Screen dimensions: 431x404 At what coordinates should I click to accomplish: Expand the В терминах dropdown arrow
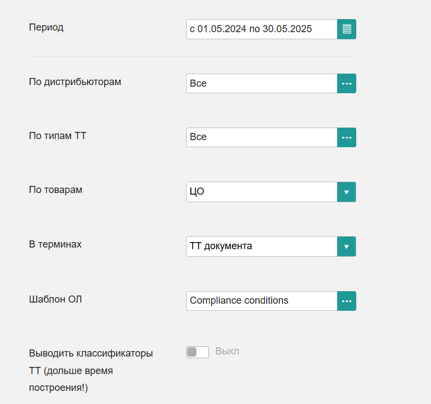(346, 246)
